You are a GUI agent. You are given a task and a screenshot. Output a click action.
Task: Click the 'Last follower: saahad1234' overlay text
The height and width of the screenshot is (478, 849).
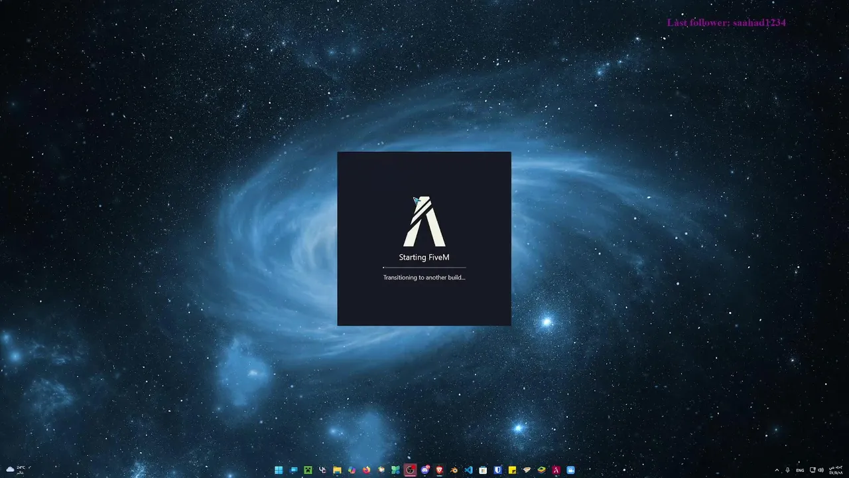click(726, 23)
